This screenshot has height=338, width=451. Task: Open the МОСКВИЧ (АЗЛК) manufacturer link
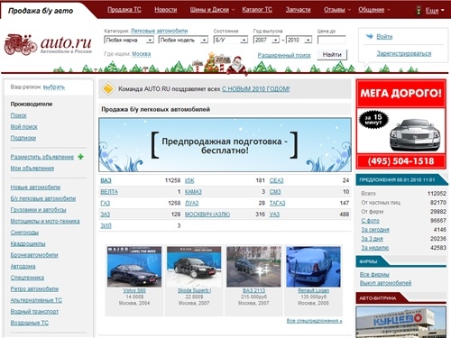pyautogui.click(x=207, y=215)
